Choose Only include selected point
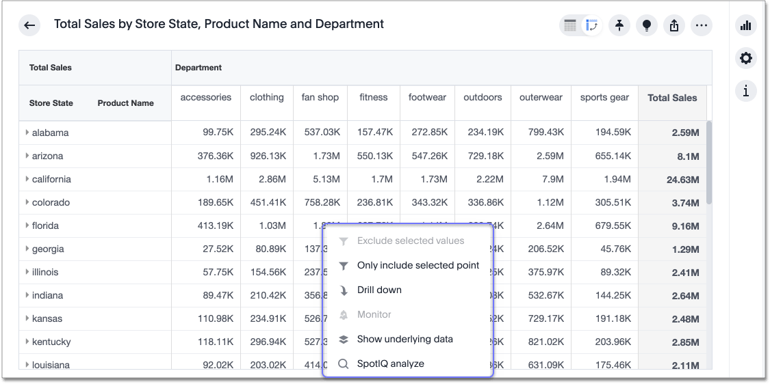770x384 pixels. click(x=418, y=265)
